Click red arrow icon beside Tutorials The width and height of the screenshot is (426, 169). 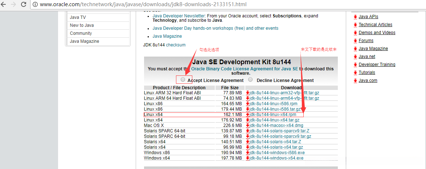355,73
